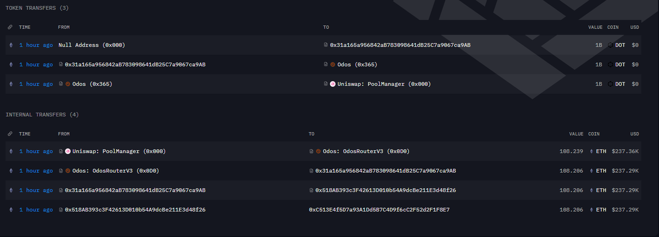Click "1 hour ago" timestamp of last internal transfer
The image size is (659, 237).
point(36,210)
